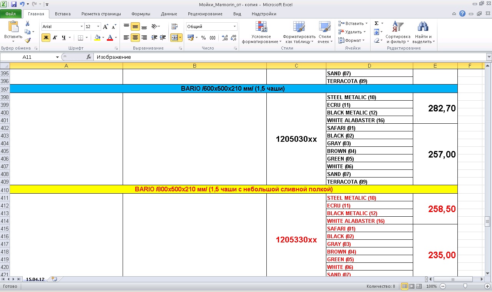The height and width of the screenshot is (292, 492).
Task: Select column C header
Action: [x=296, y=66]
